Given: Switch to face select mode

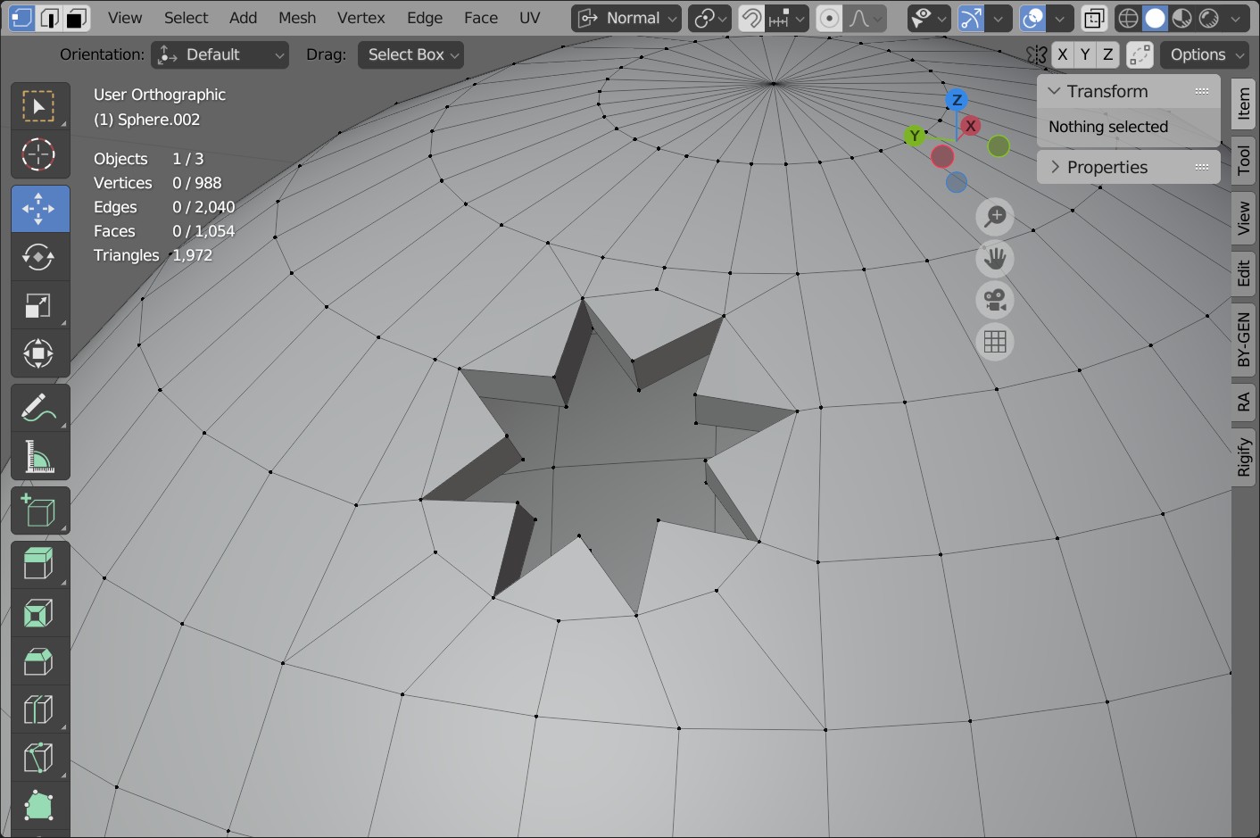Looking at the screenshot, I should (x=78, y=18).
